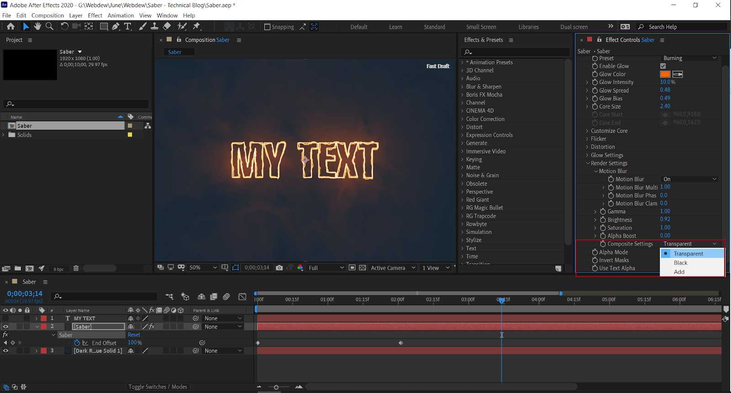Click the orange Glow Color swatch

[x=665, y=74]
